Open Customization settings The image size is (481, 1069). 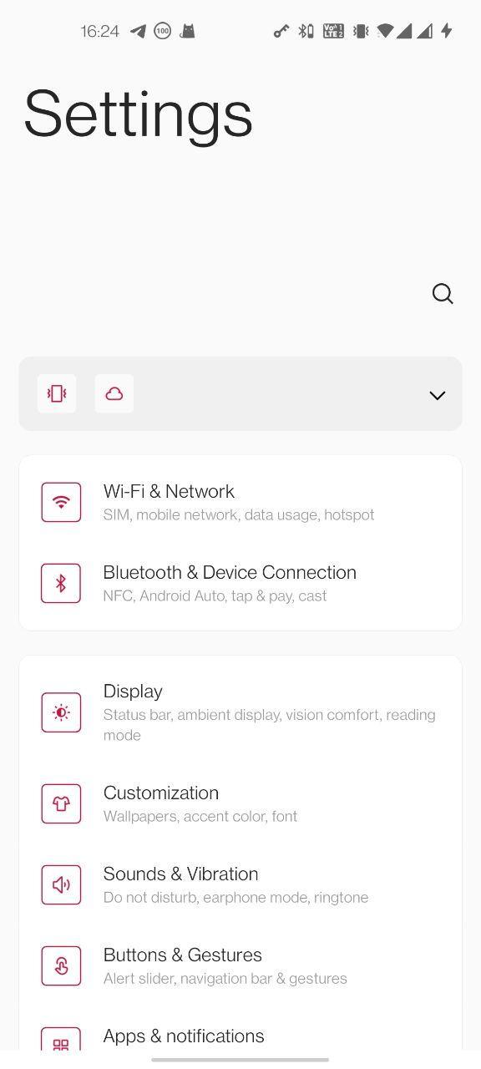coord(240,803)
